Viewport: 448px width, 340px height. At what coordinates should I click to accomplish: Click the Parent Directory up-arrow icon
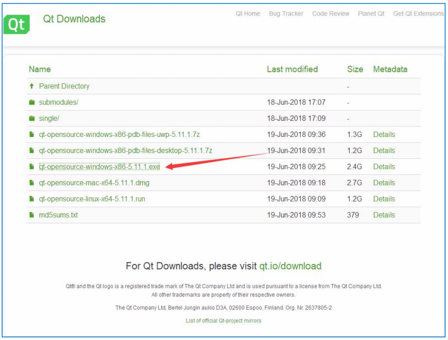(32, 86)
